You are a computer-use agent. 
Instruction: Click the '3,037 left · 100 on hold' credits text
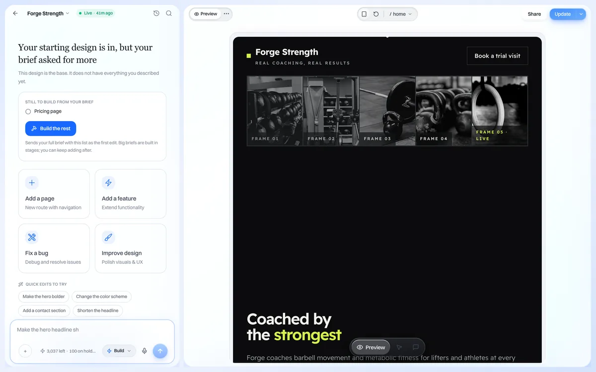[71, 351]
